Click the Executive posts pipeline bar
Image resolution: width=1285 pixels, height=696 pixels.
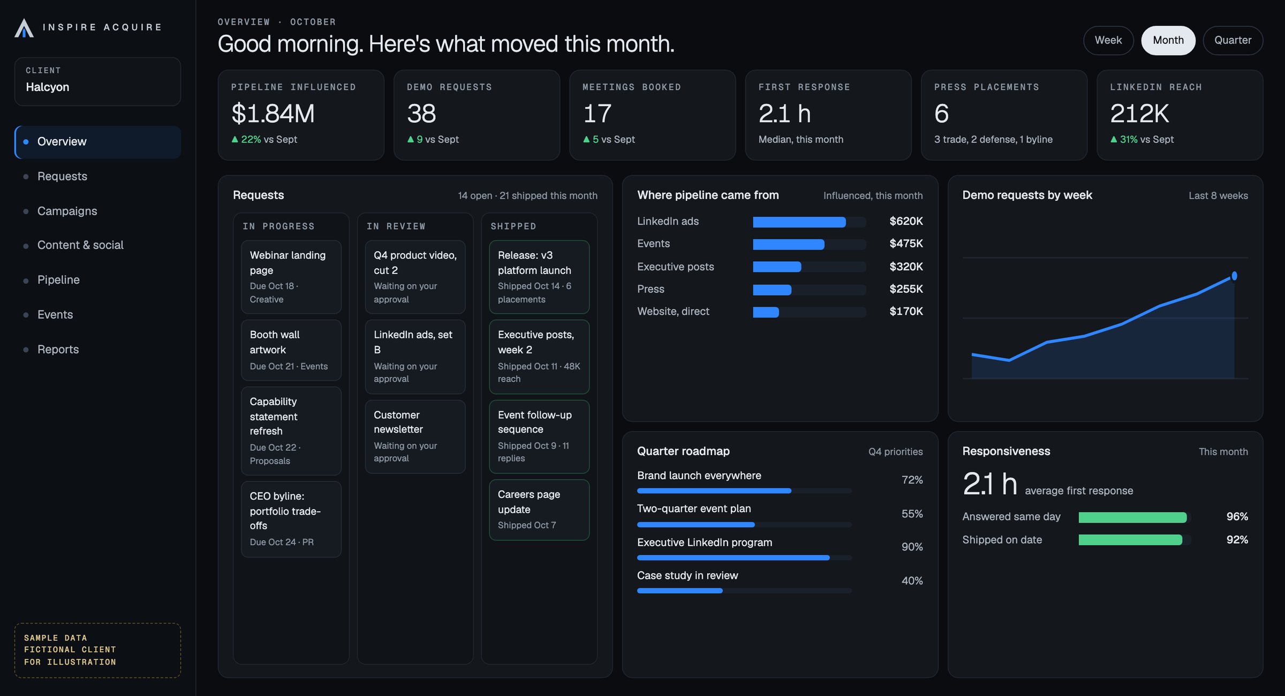[809, 267]
